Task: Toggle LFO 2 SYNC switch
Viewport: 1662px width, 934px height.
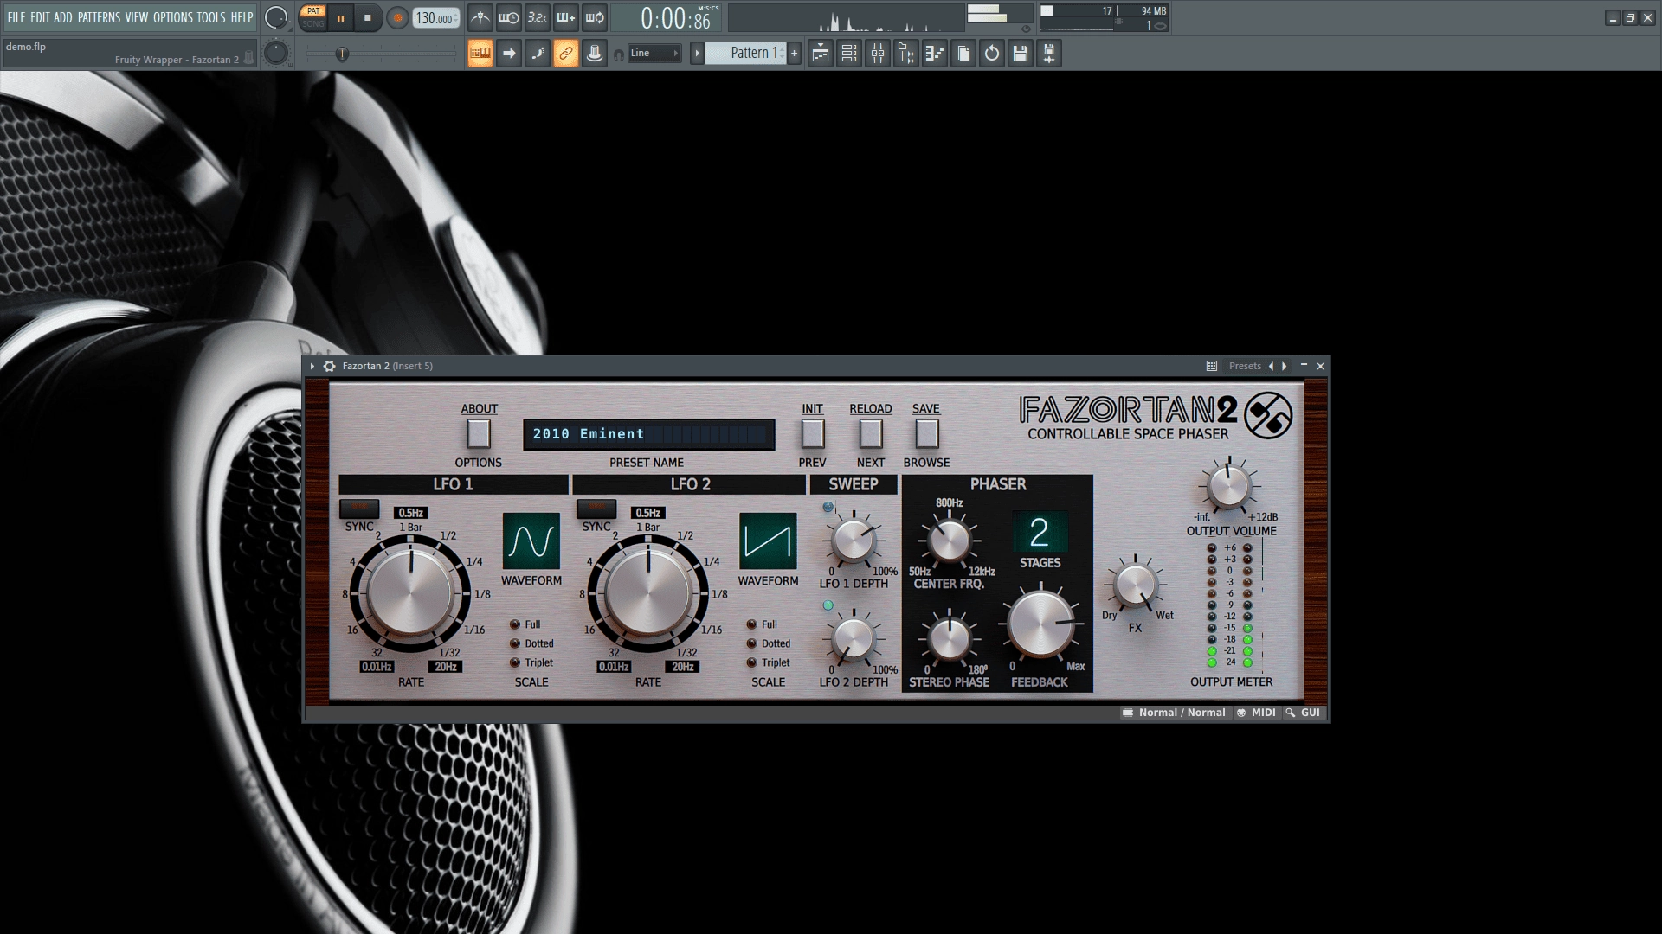Action: pyautogui.click(x=596, y=508)
